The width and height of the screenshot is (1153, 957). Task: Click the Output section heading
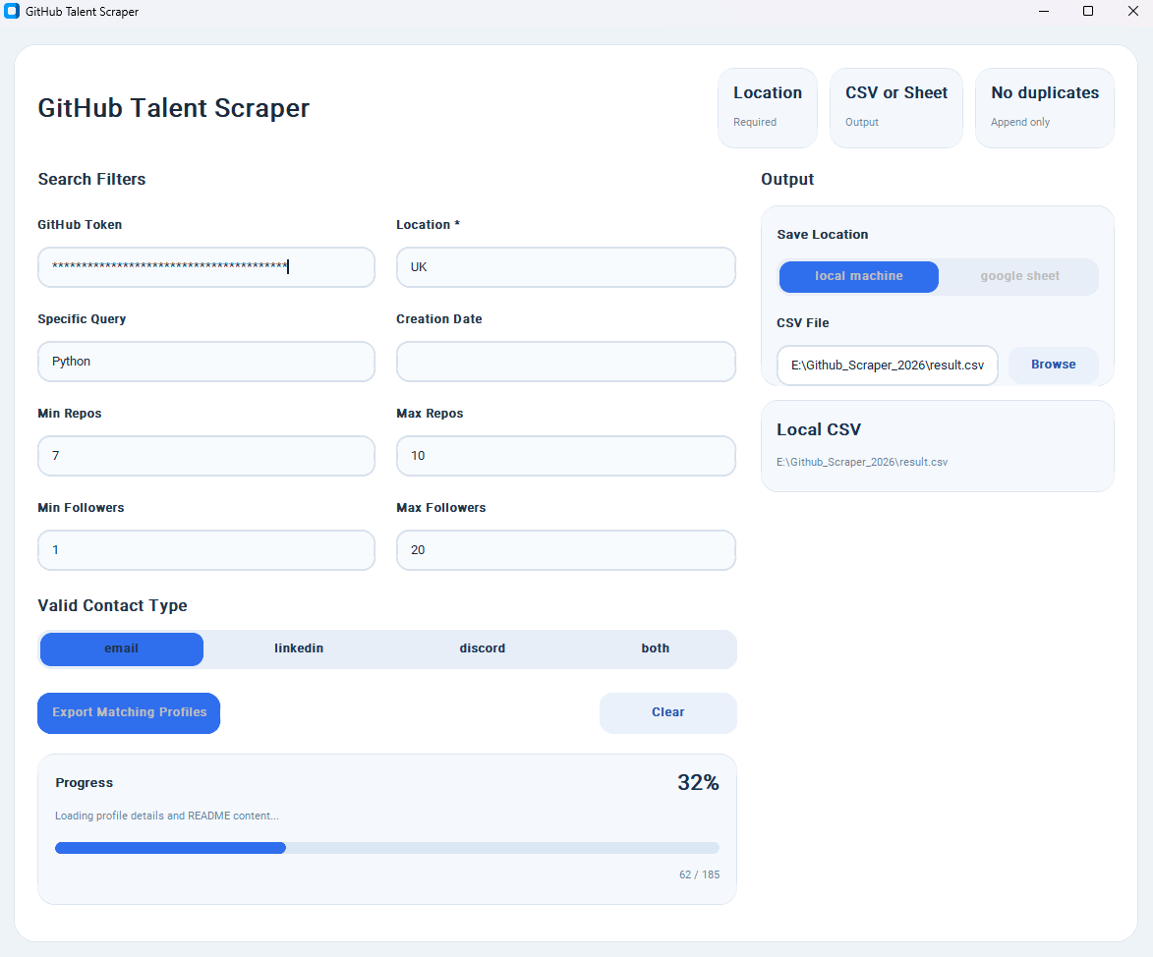coord(787,180)
